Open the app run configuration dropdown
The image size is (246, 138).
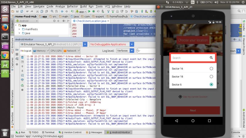[x=81, y=11]
